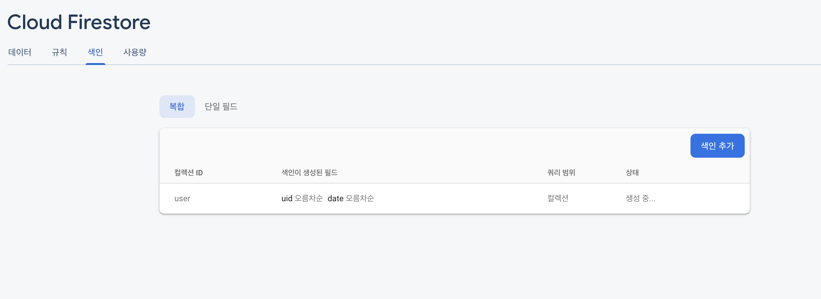The width and height of the screenshot is (821, 299).
Task: Click 오름차순 label after date
Action: tap(359, 199)
